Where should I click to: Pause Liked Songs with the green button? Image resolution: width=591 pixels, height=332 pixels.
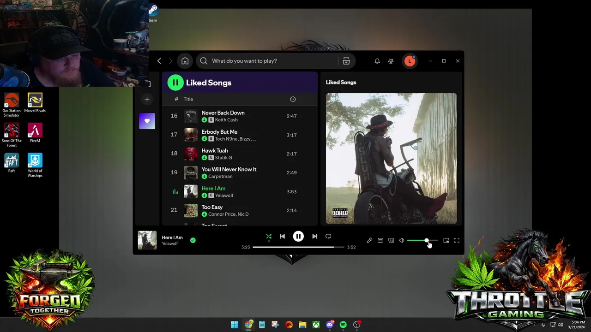coord(175,83)
